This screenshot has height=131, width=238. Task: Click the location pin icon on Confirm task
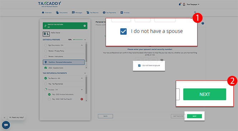46,62
